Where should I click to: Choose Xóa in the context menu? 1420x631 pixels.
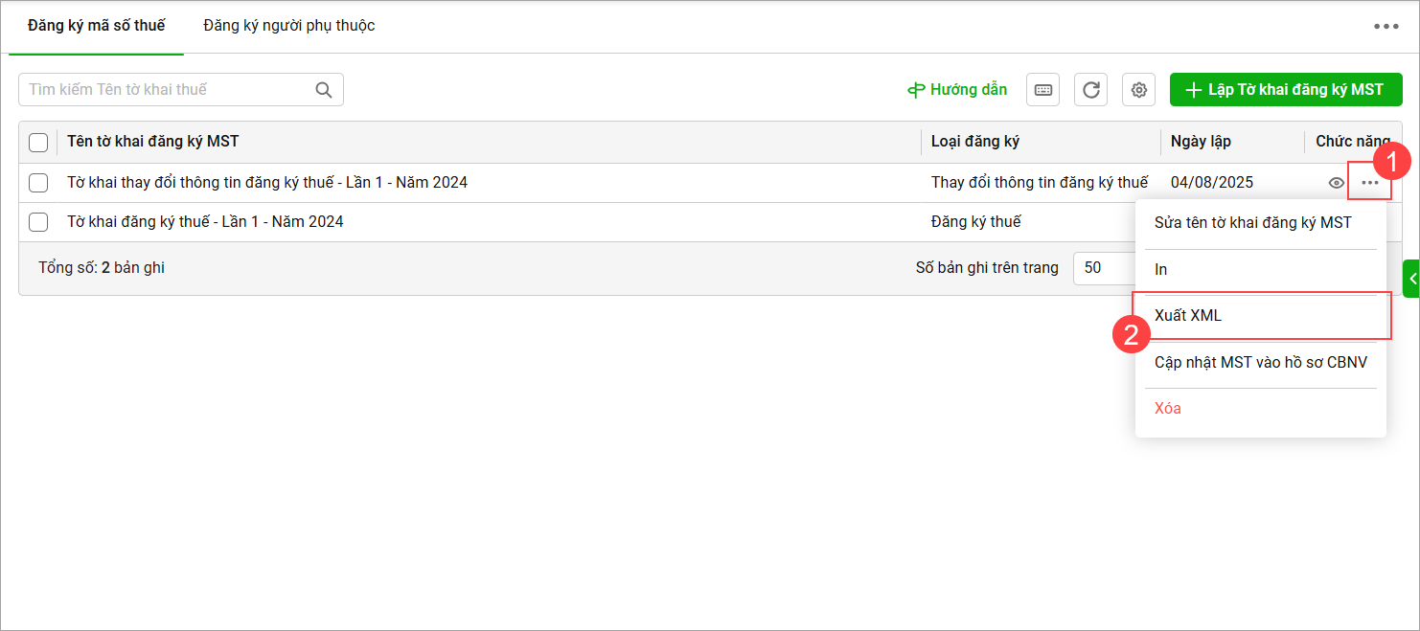pos(1167,409)
